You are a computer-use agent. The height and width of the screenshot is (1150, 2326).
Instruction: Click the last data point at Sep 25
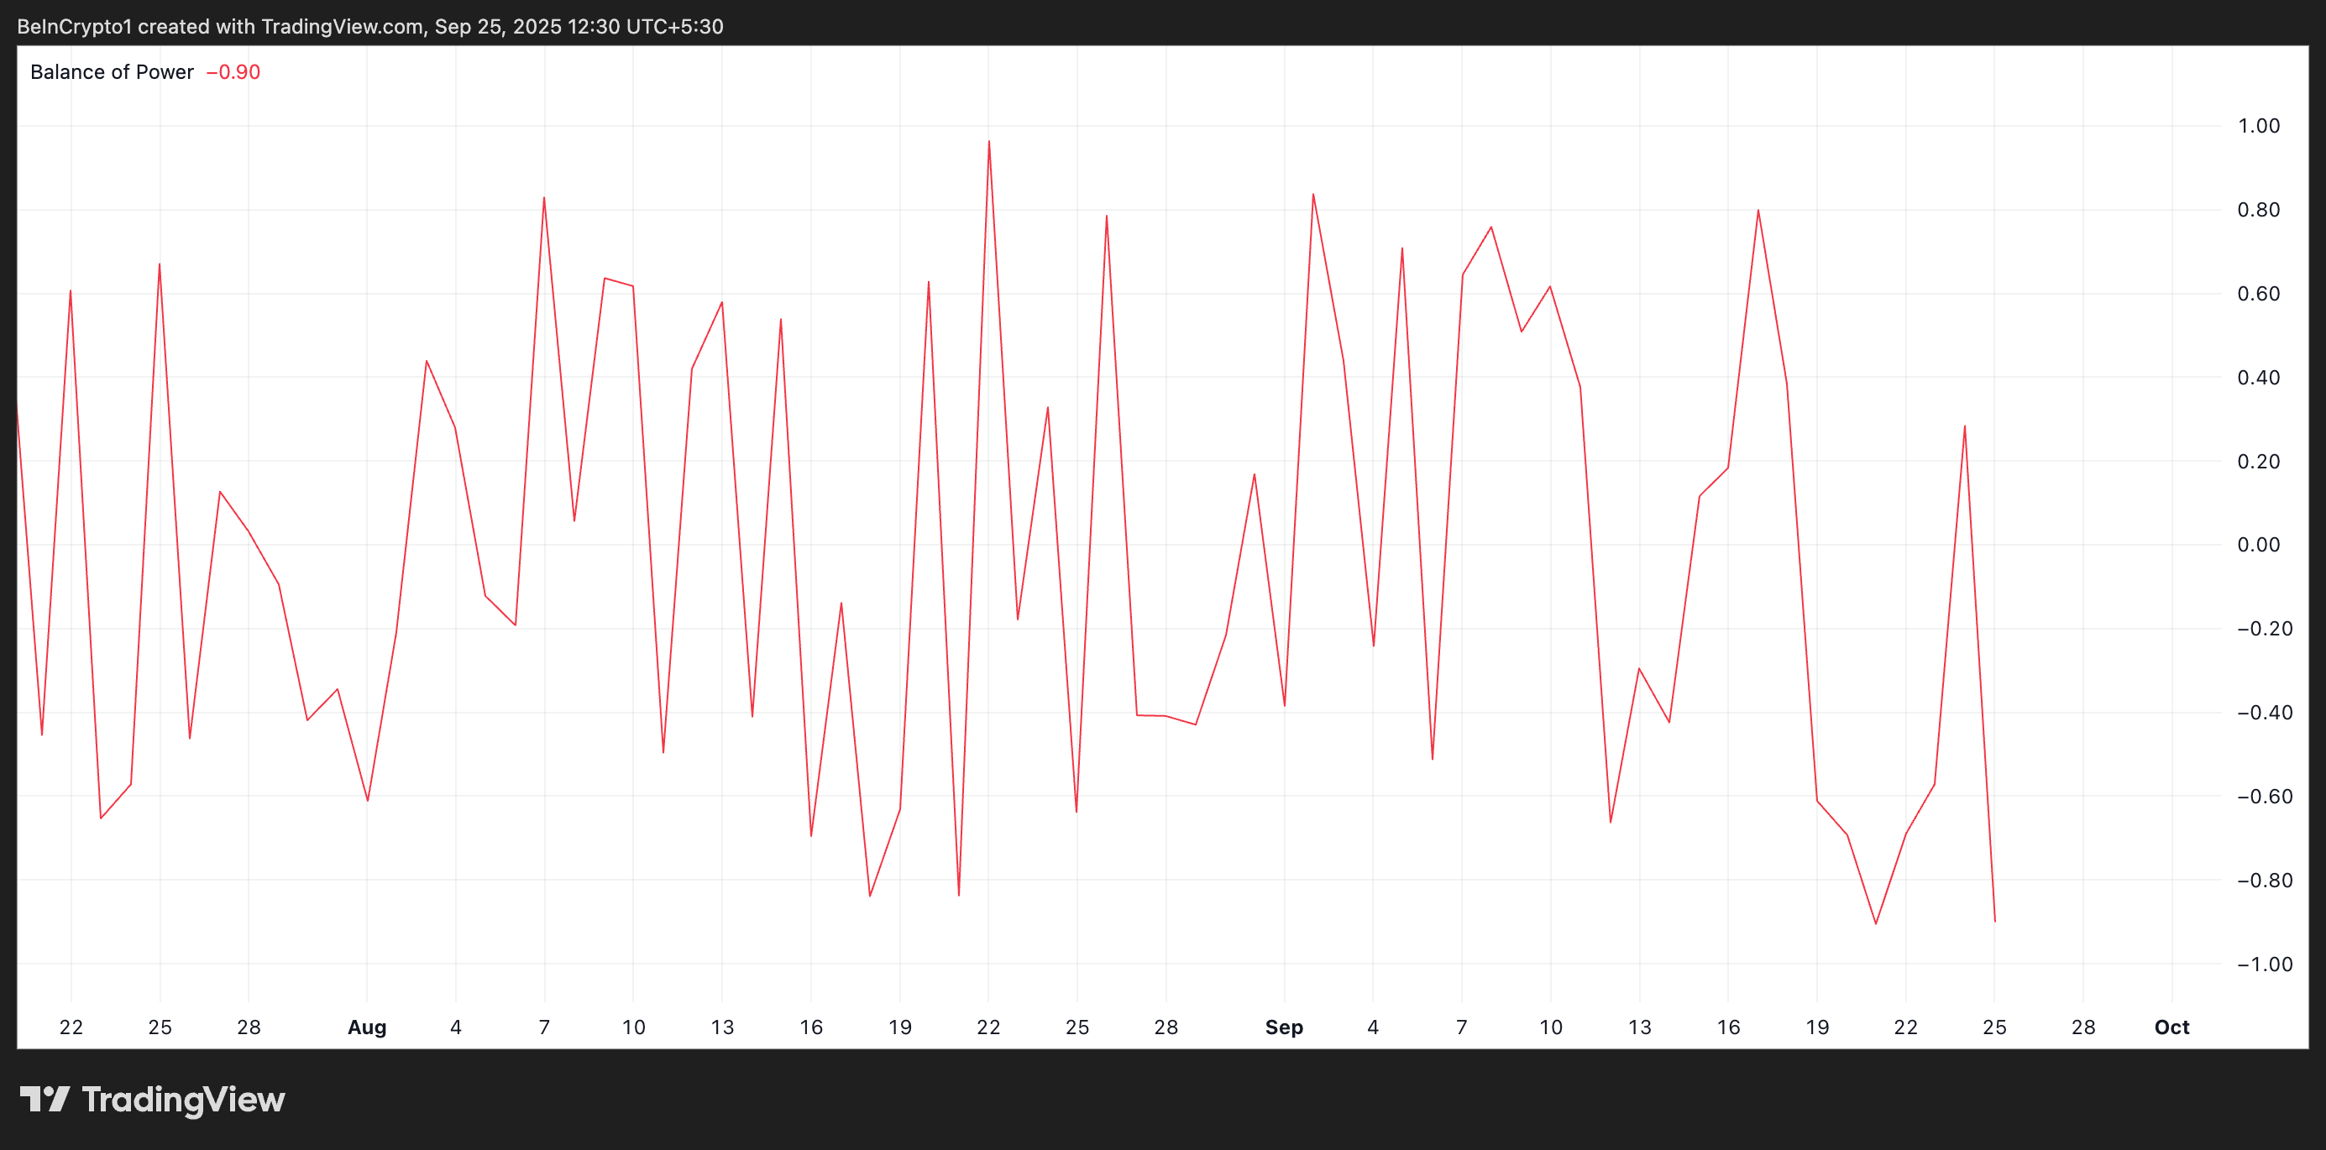(x=1993, y=921)
